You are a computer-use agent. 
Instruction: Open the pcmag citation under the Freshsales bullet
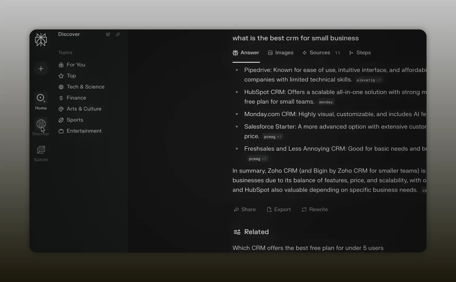[x=257, y=159]
